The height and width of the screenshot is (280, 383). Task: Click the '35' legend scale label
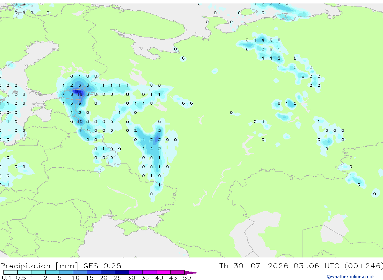point(145,278)
